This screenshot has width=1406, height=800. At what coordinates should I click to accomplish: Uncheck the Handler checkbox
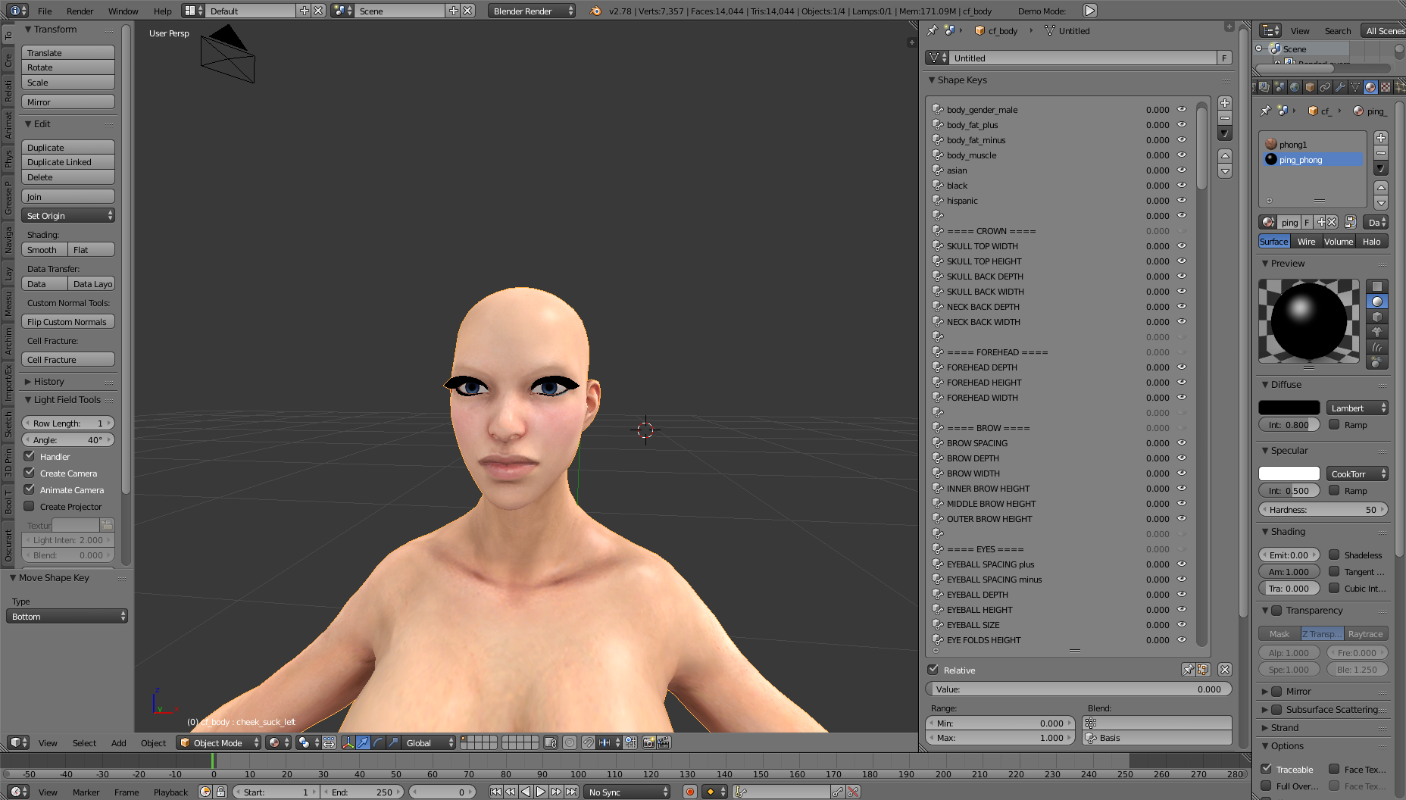point(30,456)
